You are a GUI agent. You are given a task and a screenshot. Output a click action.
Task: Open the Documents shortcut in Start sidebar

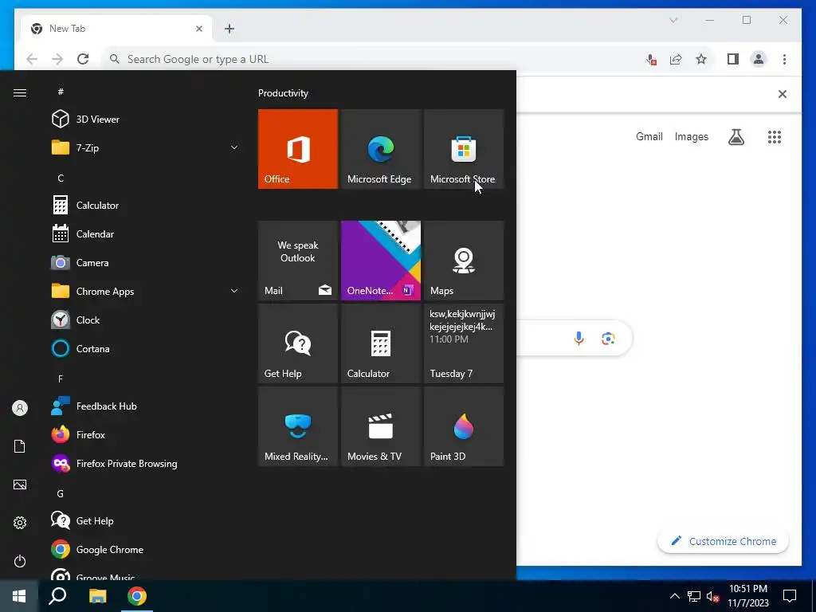20,446
